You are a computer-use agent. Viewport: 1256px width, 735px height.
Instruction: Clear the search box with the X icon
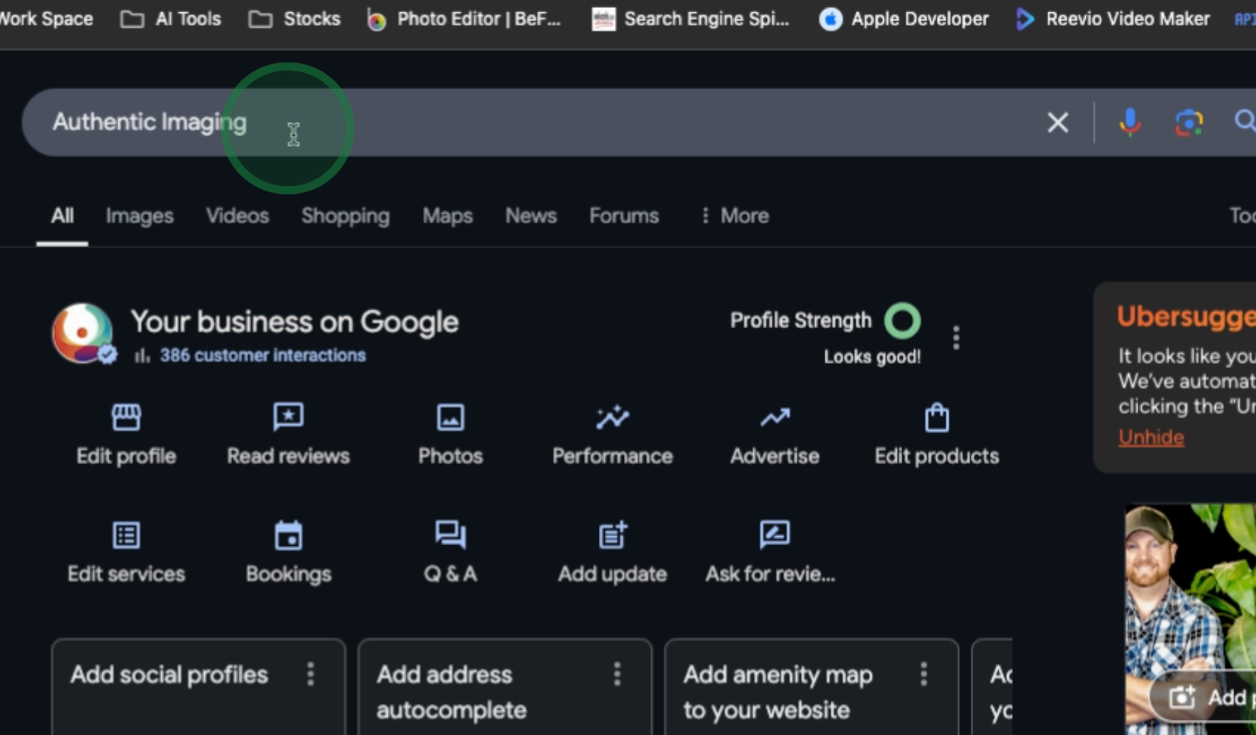coord(1057,122)
